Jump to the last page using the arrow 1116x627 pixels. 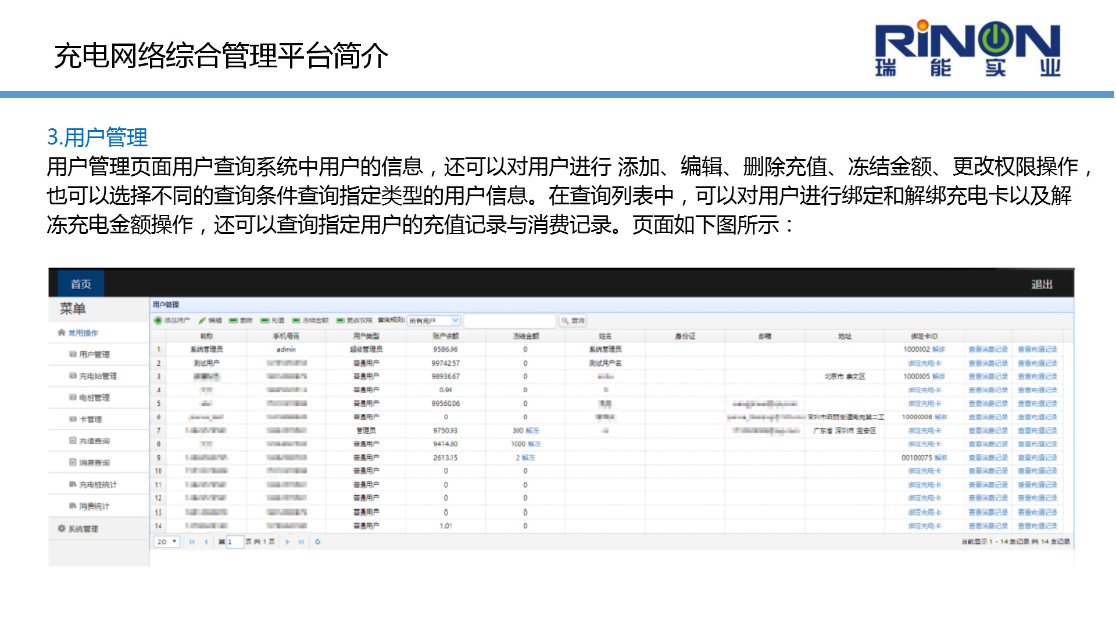click(301, 542)
